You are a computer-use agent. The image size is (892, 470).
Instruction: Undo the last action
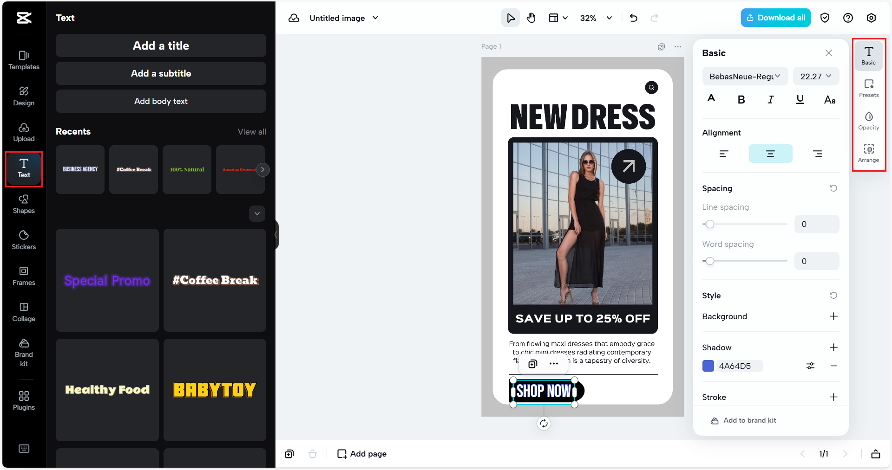(x=633, y=18)
